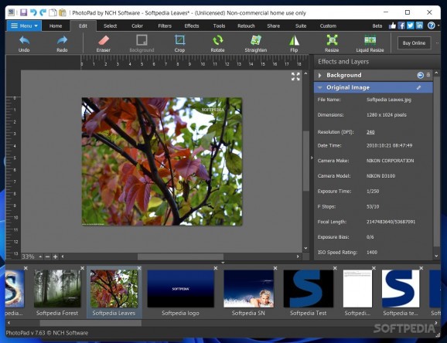Switch to the Color tab
This screenshot has width=447, height=343.
(137, 26)
